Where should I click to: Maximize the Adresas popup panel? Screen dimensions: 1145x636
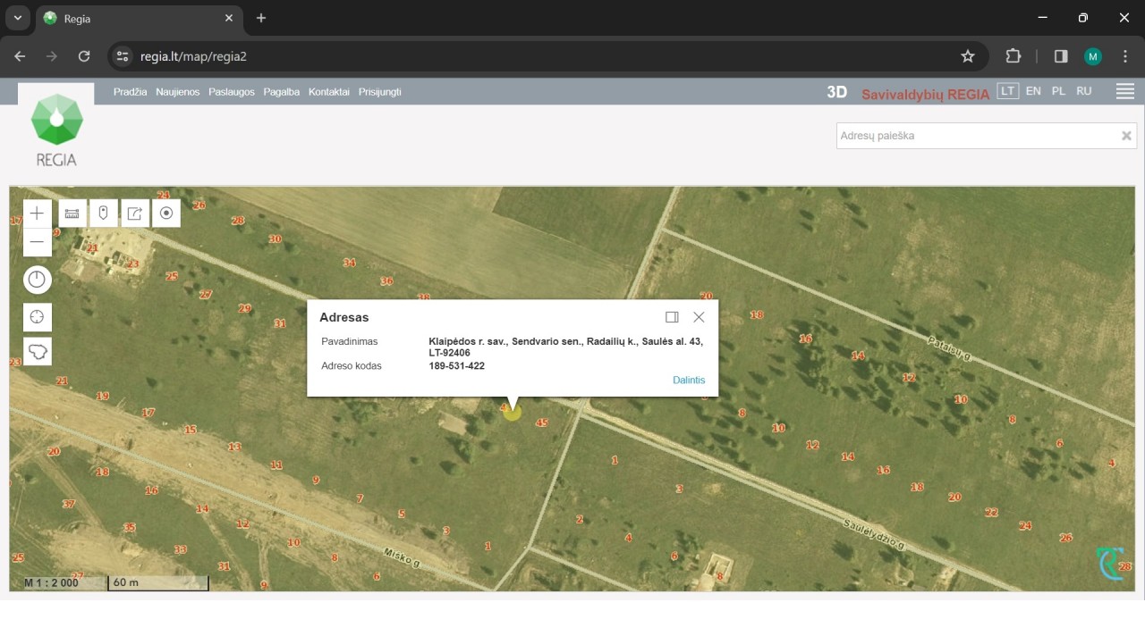point(672,317)
